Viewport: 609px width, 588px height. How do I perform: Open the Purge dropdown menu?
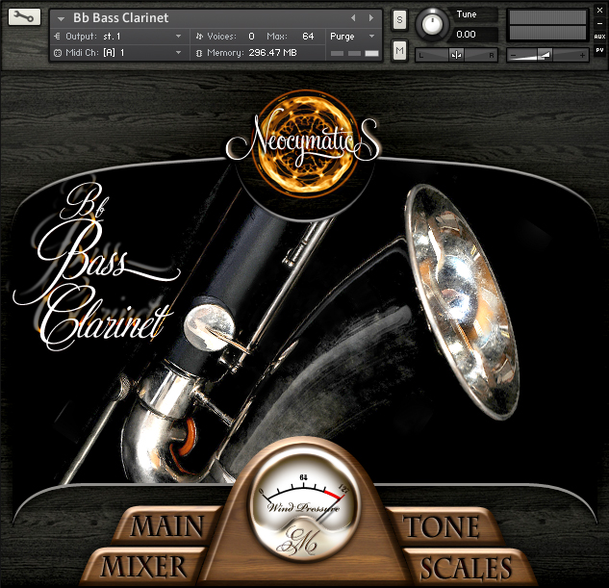click(353, 37)
